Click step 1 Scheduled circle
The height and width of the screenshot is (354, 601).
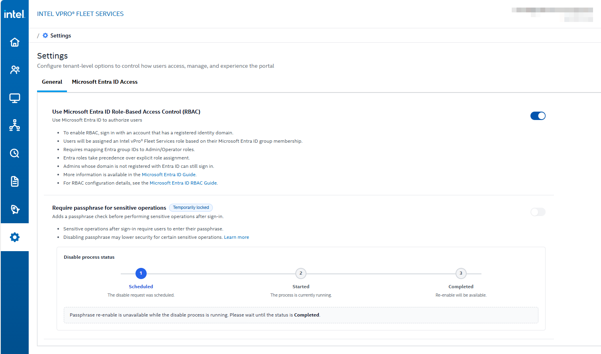[141, 273]
